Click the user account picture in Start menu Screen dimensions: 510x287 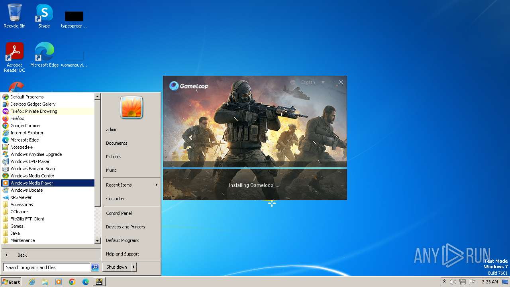point(131,107)
